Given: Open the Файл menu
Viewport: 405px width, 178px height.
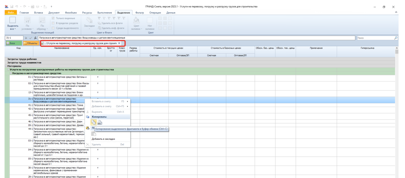Looking at the screenshot, I should (11, 12).
